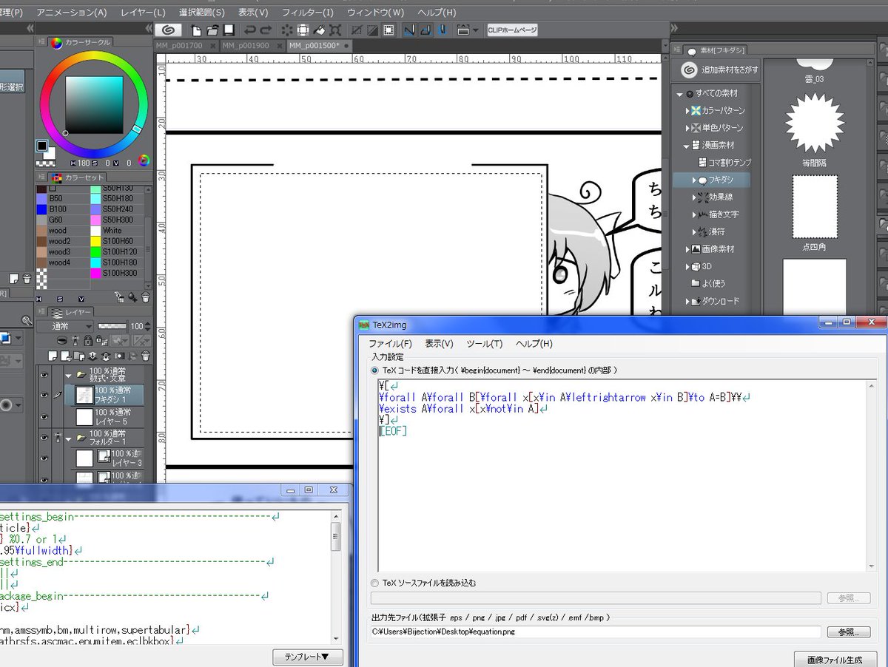Hide レイヤー 5 via its eye icon
The image size is (888, 667).
point(44,417)
